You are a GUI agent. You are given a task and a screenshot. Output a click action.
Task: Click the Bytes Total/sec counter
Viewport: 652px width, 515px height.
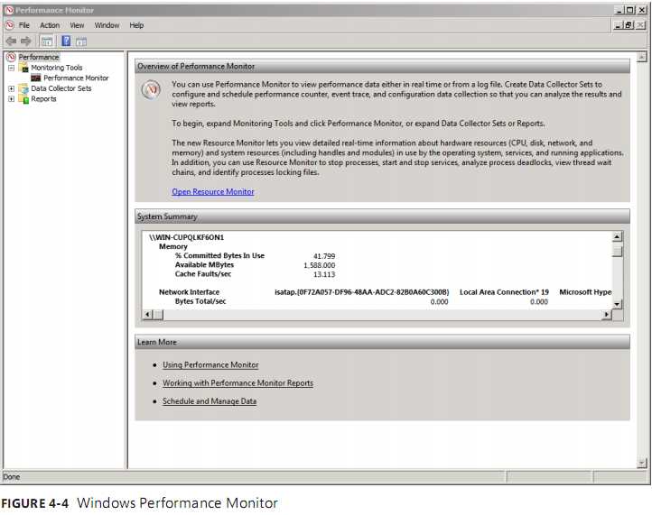(200, 301)
